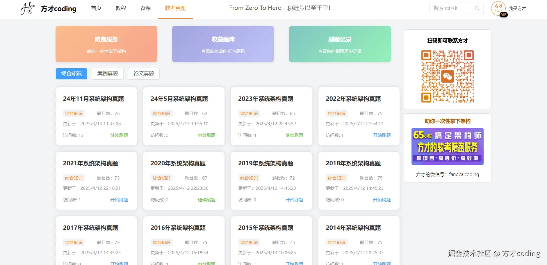The image size is (547, 265).
Task: Open the 刷题记录 card
Action: 340,44
